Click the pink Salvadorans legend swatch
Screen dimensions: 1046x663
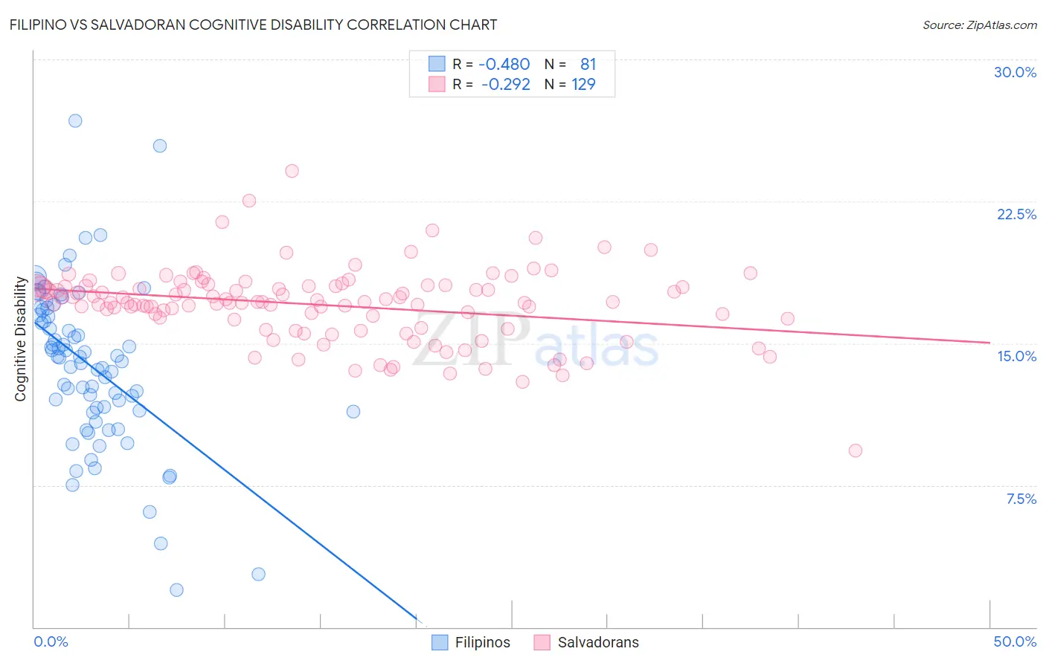(x=542, y=642)
